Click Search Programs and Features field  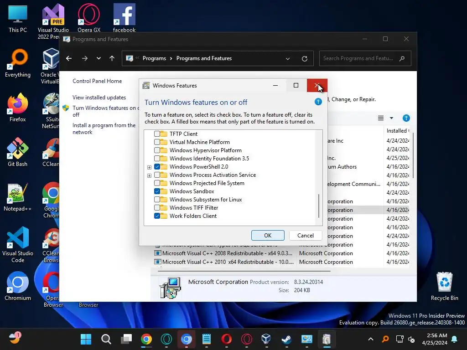365,58
